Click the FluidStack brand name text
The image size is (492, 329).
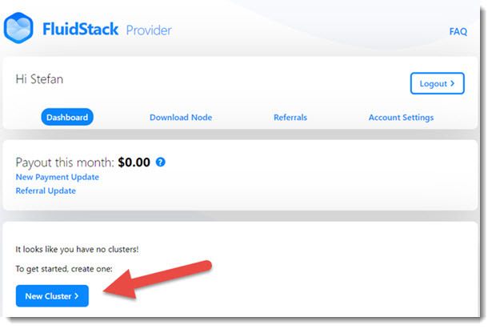tap(80, 29)
